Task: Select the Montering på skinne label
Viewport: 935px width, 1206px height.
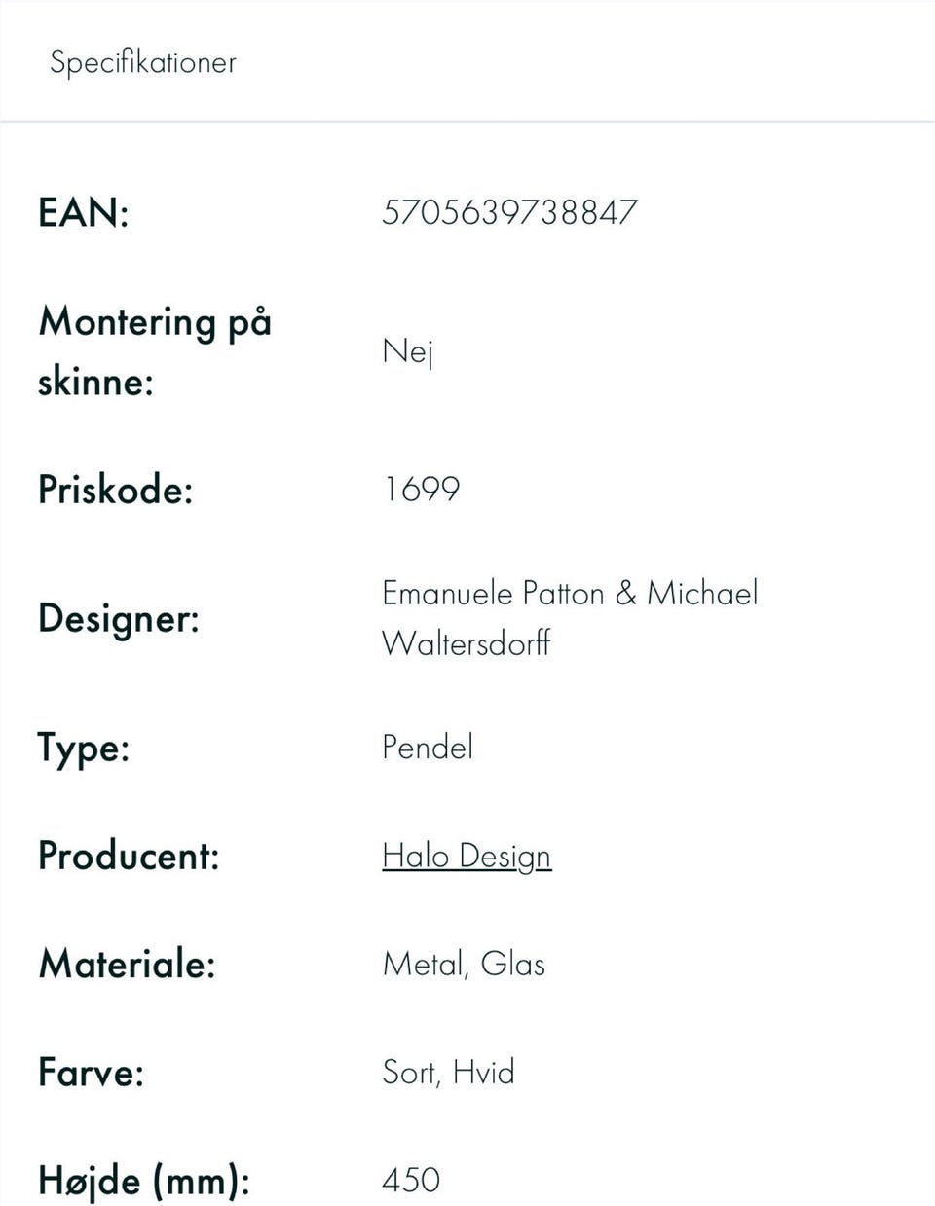Action: 154,350
